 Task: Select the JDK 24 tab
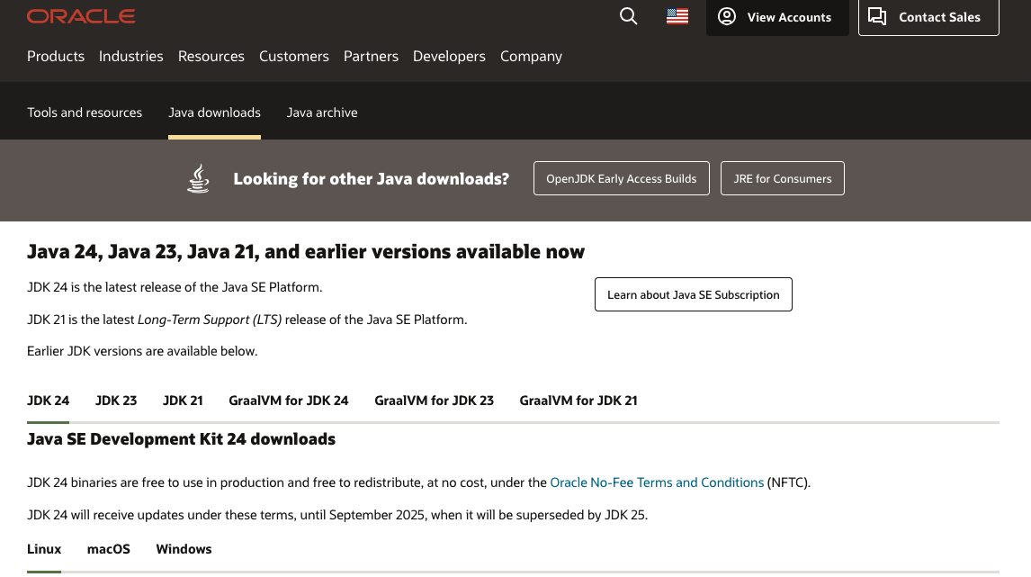[x=48, y=401]
